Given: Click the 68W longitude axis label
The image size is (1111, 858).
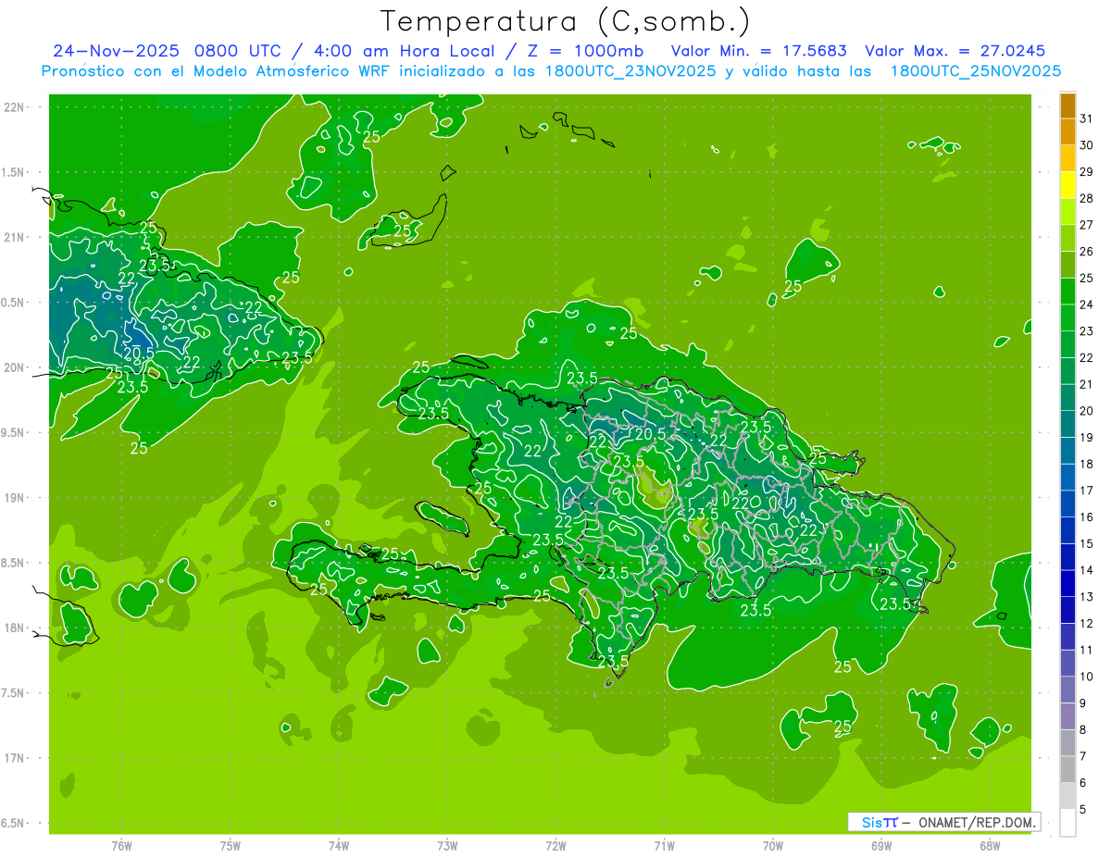Looking at the screenshot, I should (990, 845).
